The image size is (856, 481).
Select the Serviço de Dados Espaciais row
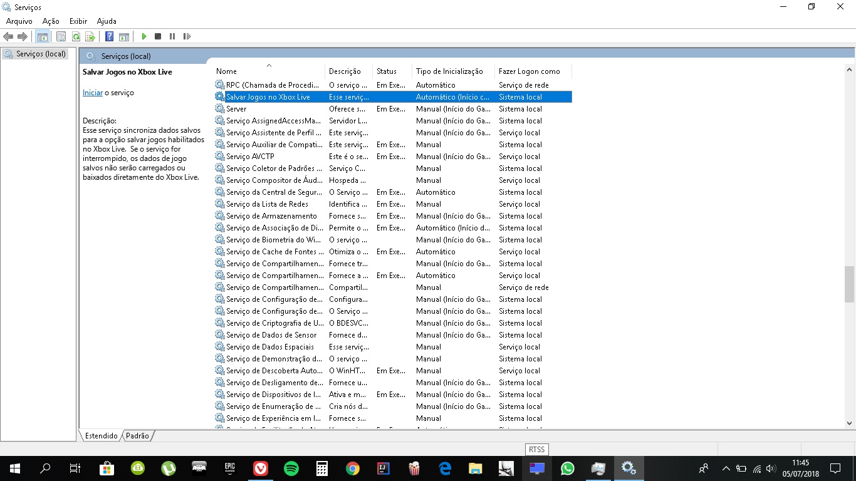[x=393, y=347]
